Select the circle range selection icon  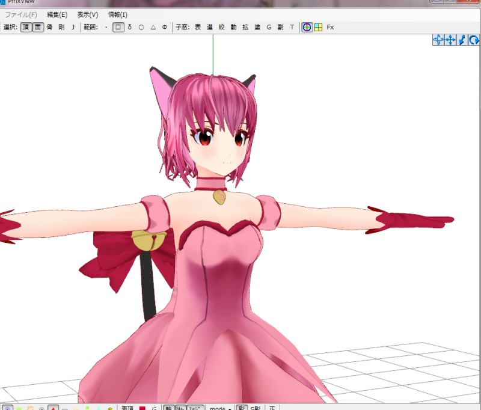[141, 27]
